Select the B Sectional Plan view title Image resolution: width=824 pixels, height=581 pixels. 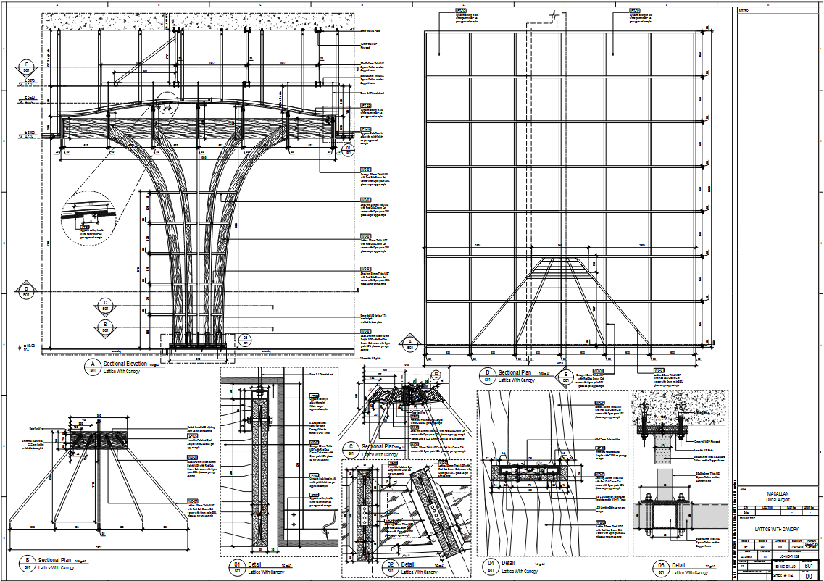click(54, 560)
